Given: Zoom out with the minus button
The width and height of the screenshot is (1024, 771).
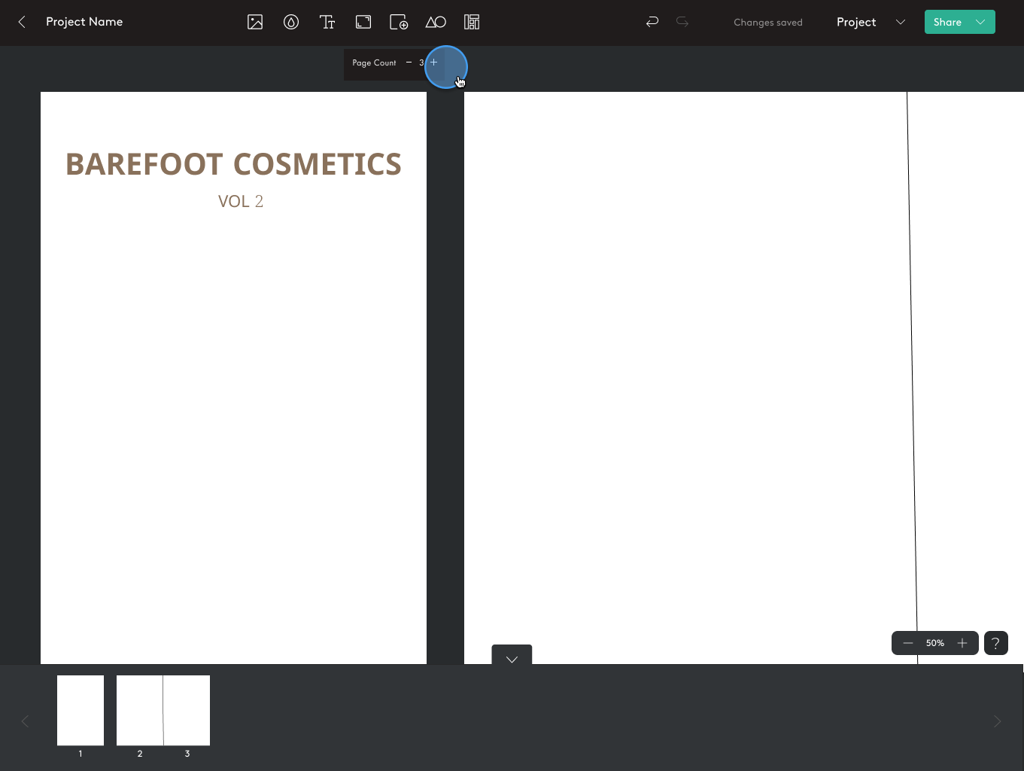Looking at the screenshot, I should coord(908,643).
